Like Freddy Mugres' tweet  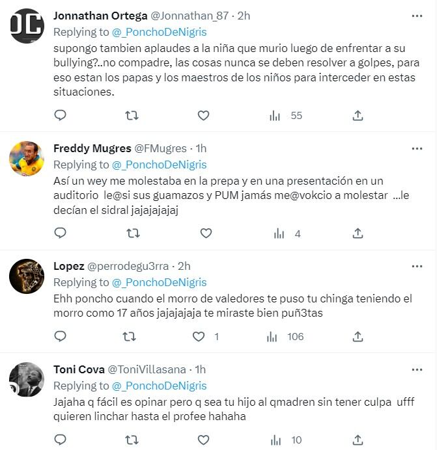(x=206, y=233)
